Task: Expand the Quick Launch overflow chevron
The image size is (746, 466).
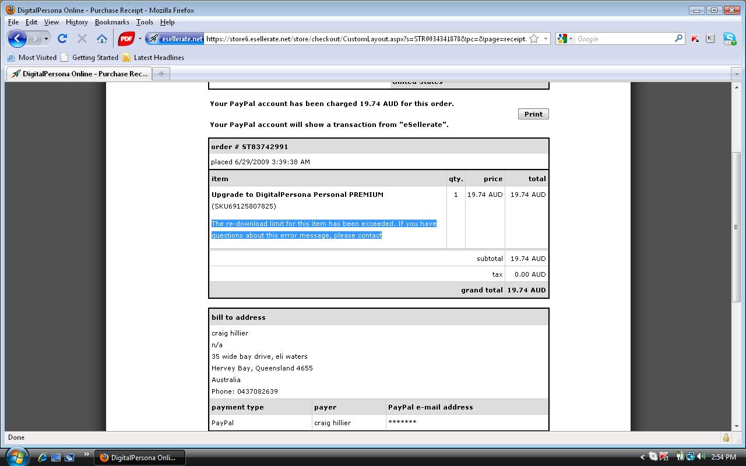Action: coord(87,454)
